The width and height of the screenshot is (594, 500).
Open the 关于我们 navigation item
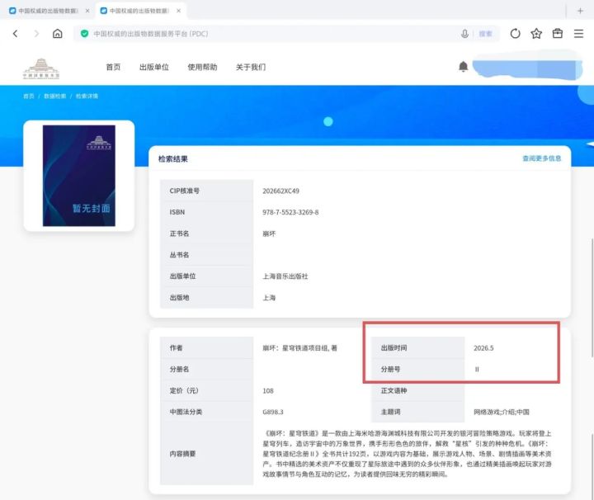tap(251, 67)
